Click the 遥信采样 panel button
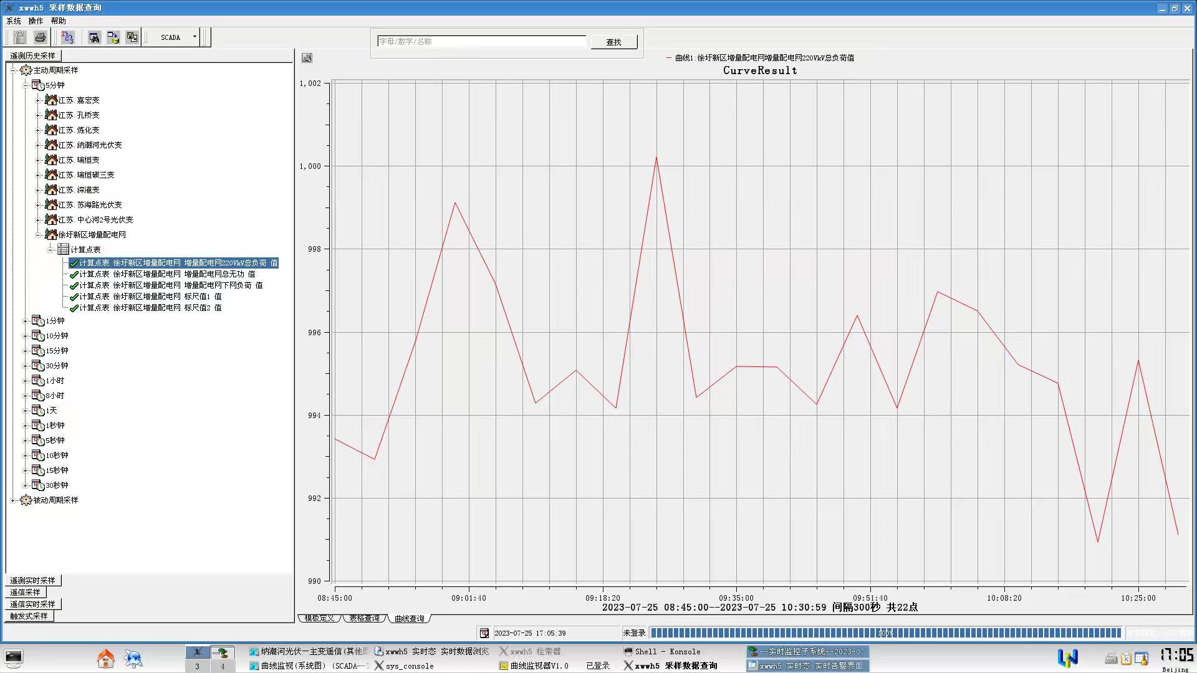The image size is (1197, 673). coord(25,592)
